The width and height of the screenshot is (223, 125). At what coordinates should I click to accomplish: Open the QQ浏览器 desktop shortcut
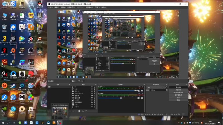point(13,75)
